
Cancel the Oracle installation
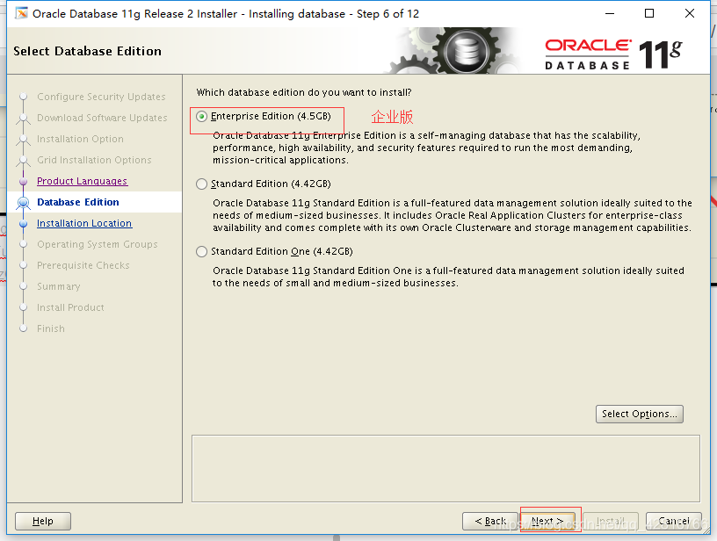point(674,521)
